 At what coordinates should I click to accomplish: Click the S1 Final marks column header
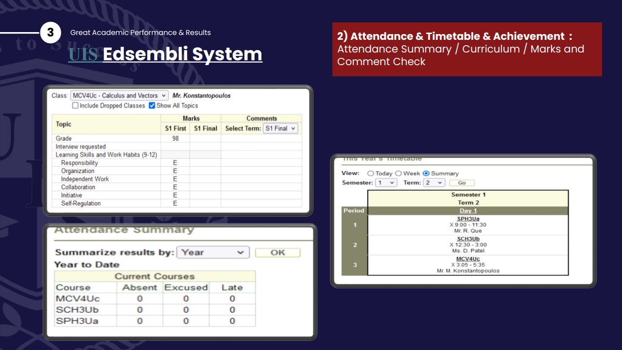[x=206, y=128]
